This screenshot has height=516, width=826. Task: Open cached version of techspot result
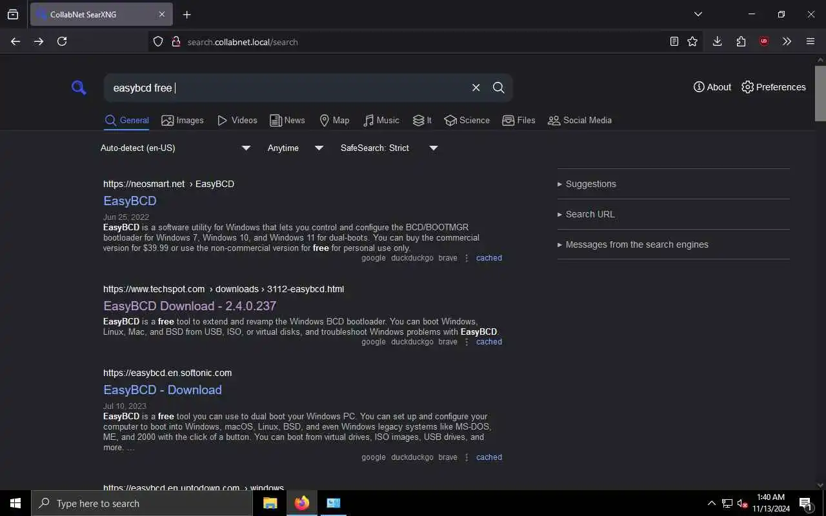[x=489, y=342]
